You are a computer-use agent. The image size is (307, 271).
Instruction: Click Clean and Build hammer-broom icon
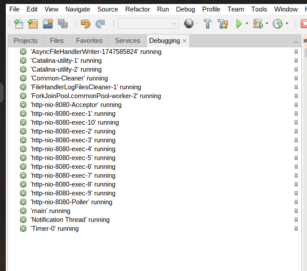point(223,24)
